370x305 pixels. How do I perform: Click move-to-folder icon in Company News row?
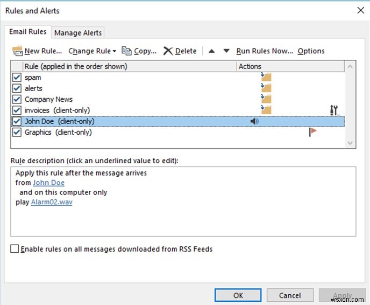(x=266, y=99)
